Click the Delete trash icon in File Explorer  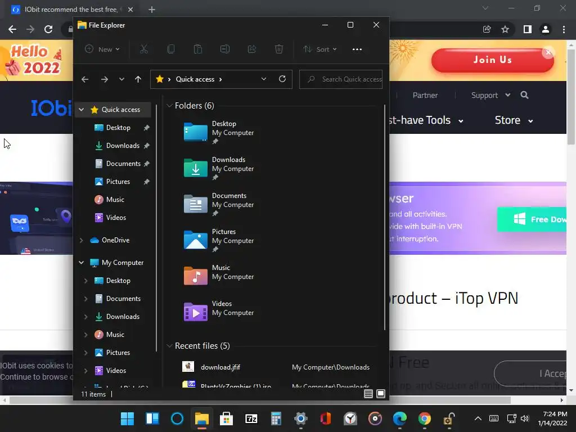pyautogui.click(x=279, y=49)
